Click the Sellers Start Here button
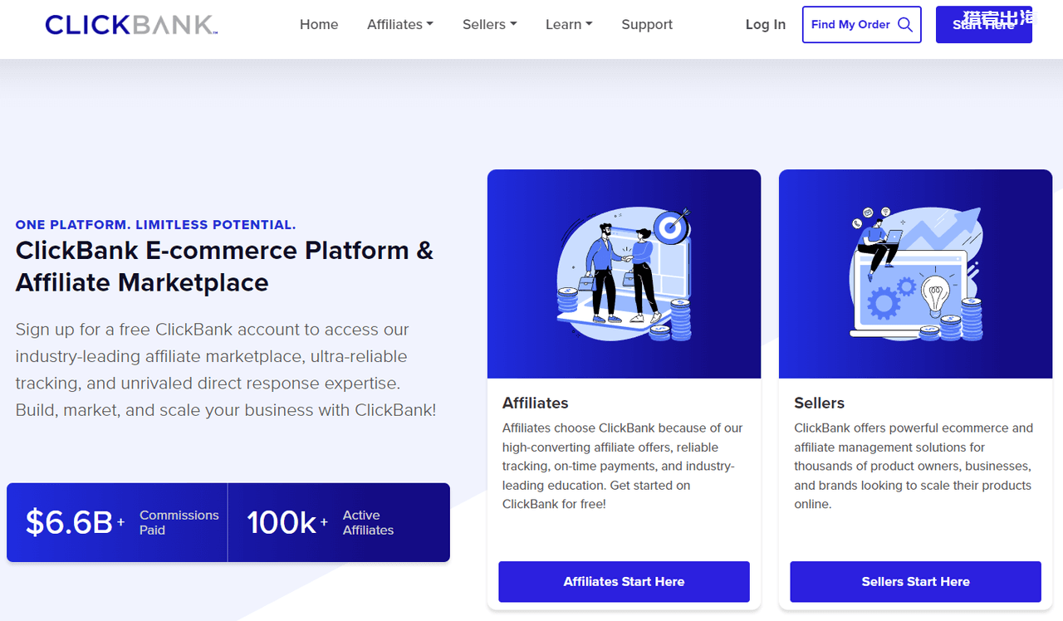Image resolution: width=1063 pixels, height=621 pixels. point(915,582)
